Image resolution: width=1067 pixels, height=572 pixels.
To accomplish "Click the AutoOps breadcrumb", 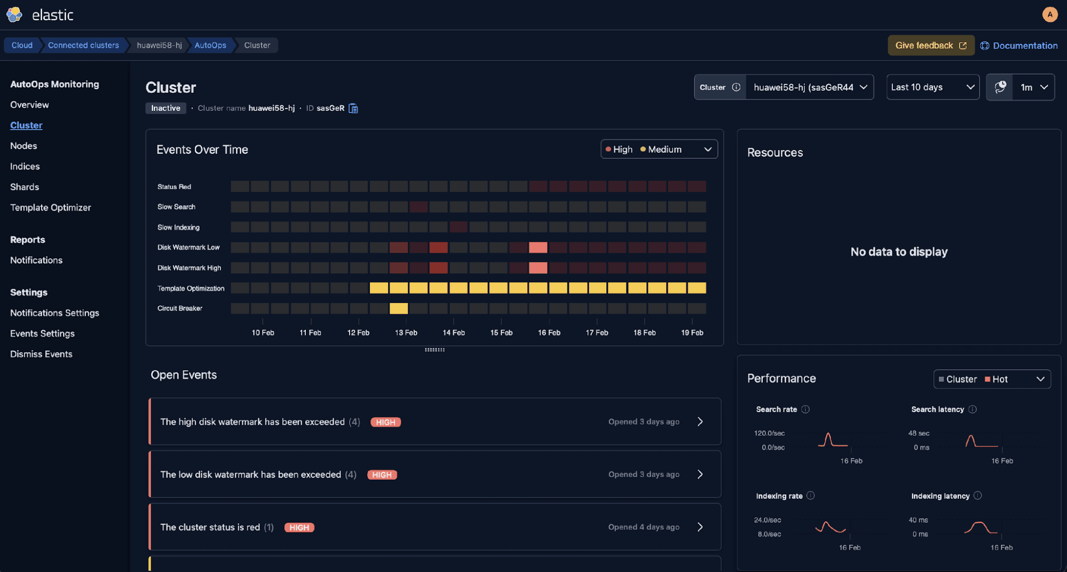I will 210,45.
